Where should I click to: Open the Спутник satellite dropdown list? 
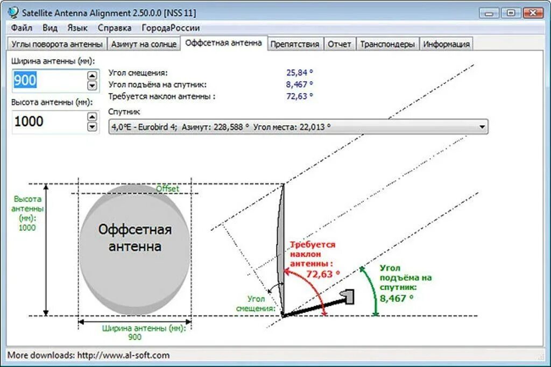(x=298, y=127)
